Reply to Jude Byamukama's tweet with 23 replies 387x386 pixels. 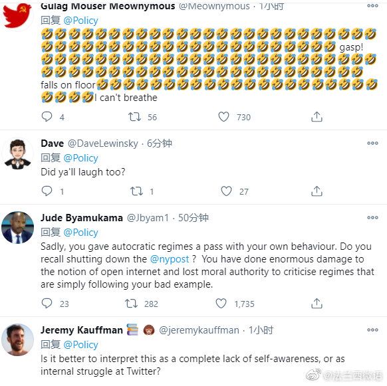coord(47,304)
